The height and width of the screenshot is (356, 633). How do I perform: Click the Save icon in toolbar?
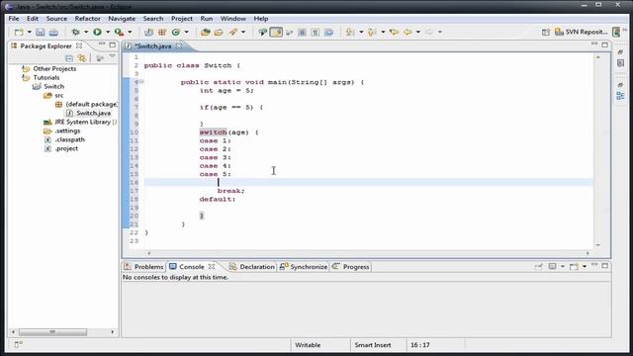coord(40,32)
